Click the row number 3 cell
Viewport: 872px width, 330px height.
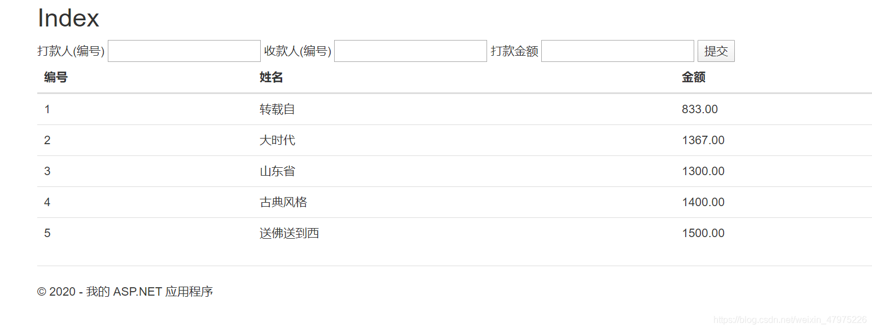pyautogui.click(x=47, y=171)
